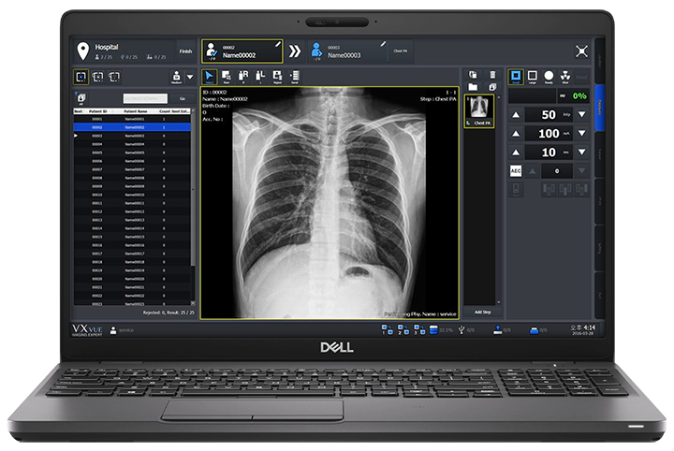Viewport: 674px width, 451px height.
Task: Toggle the AEC button
Action: click(x=515, y=171)
